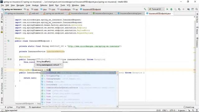Open the VCS menu
Viewport: 199px width, 112px height.
[68, 5]
